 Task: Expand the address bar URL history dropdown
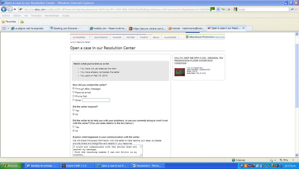(218, 9)
